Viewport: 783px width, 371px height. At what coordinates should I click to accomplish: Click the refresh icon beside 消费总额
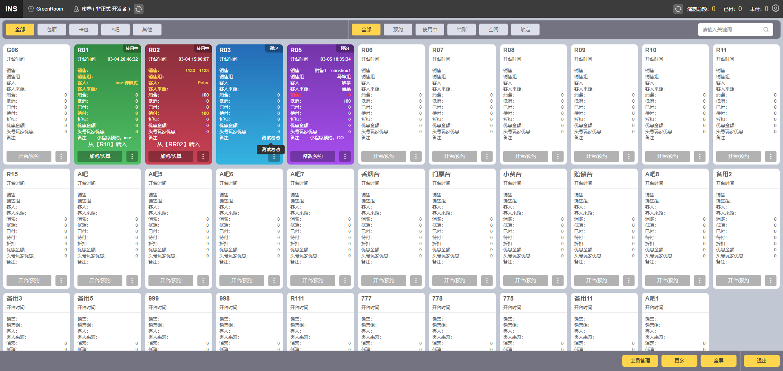click(678, 9)
